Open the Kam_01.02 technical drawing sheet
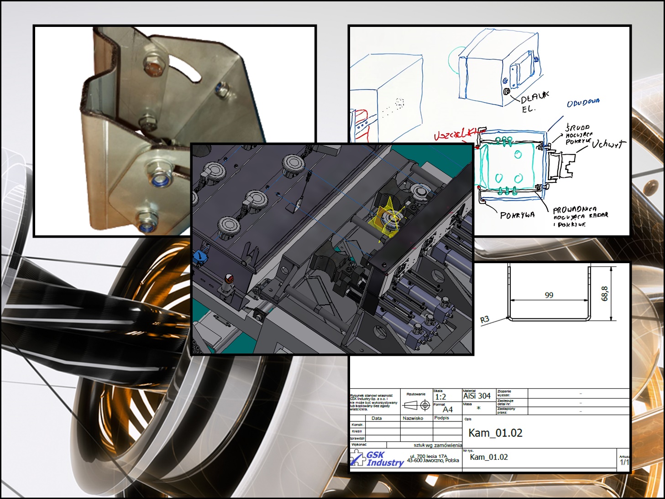665x499 pixels. pos(490,369)
